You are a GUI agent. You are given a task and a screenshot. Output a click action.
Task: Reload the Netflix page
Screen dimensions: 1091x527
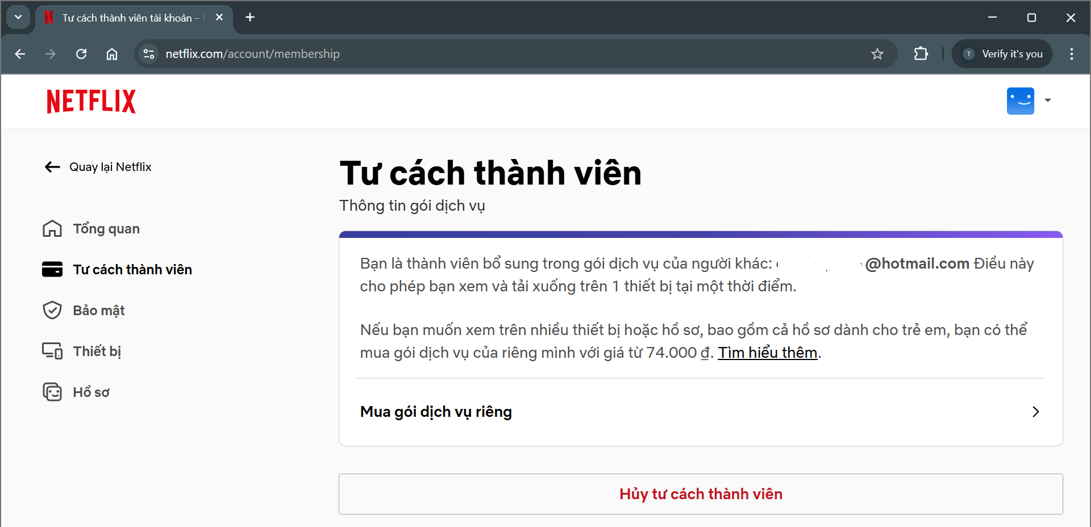click(81, 54)
